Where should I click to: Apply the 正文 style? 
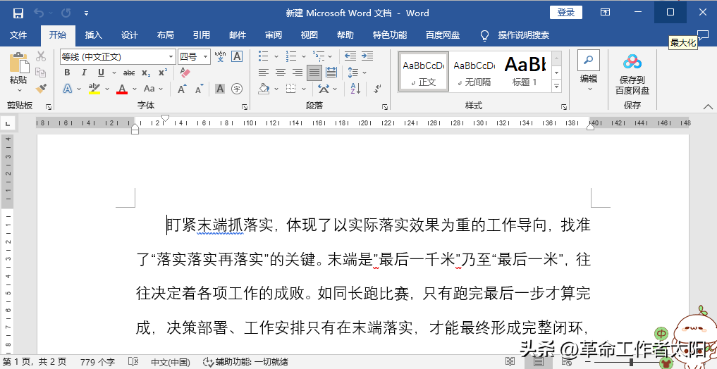(424, 72)
